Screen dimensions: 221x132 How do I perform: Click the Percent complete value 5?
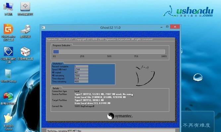coord(81,66)
